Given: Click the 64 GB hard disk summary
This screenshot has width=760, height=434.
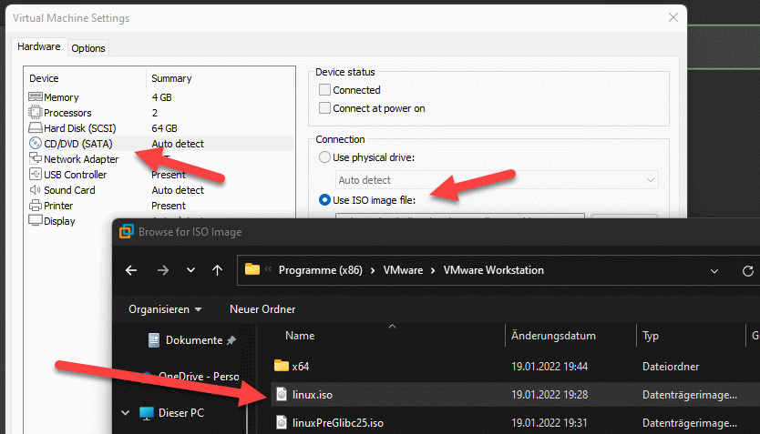Looking at the screenshot, I should point(164,128).
